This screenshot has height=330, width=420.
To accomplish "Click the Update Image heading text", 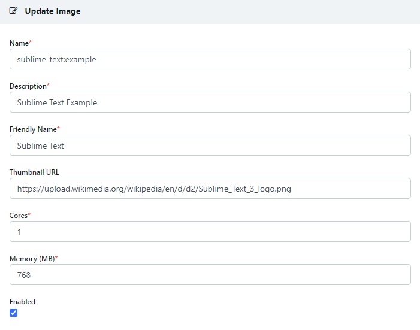I will (52, 11).
